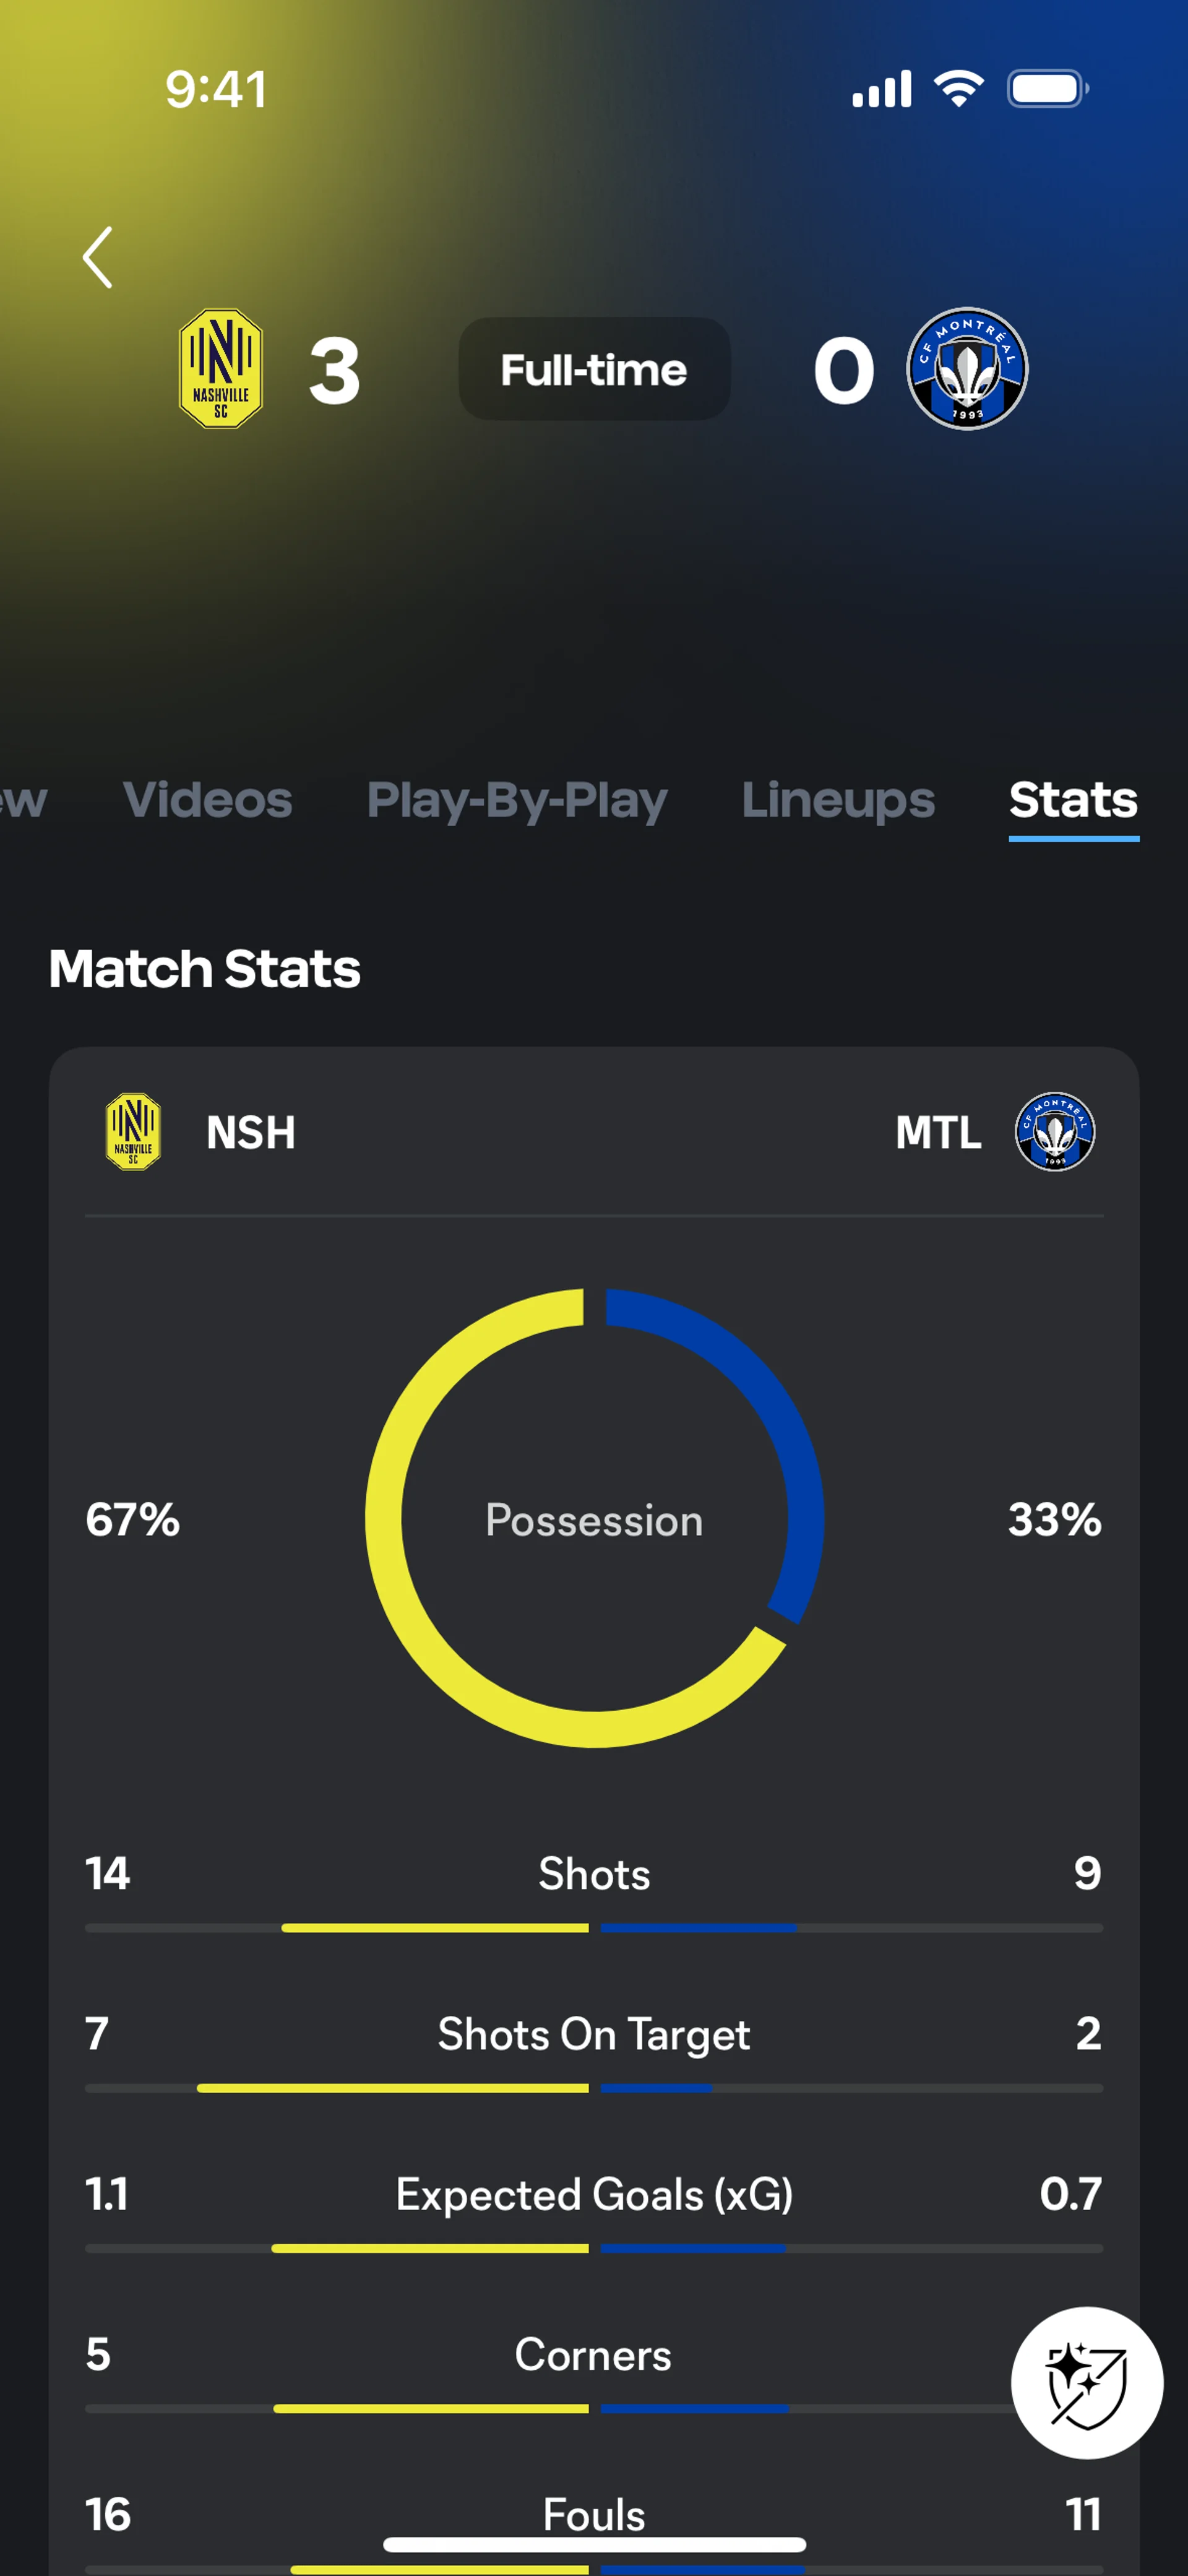Viewport: 1188px width, 2576px height.
Task: Tap the Wi-Fi status icon
Action: (x=958, y=89)
